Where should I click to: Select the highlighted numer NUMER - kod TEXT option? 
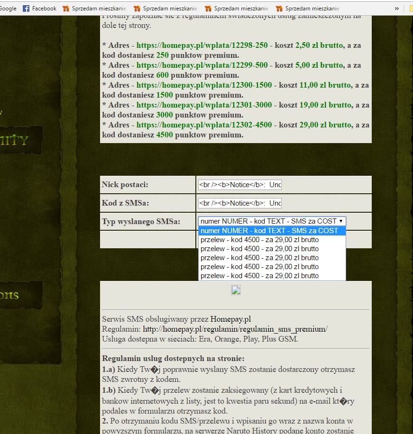(272, 231)
